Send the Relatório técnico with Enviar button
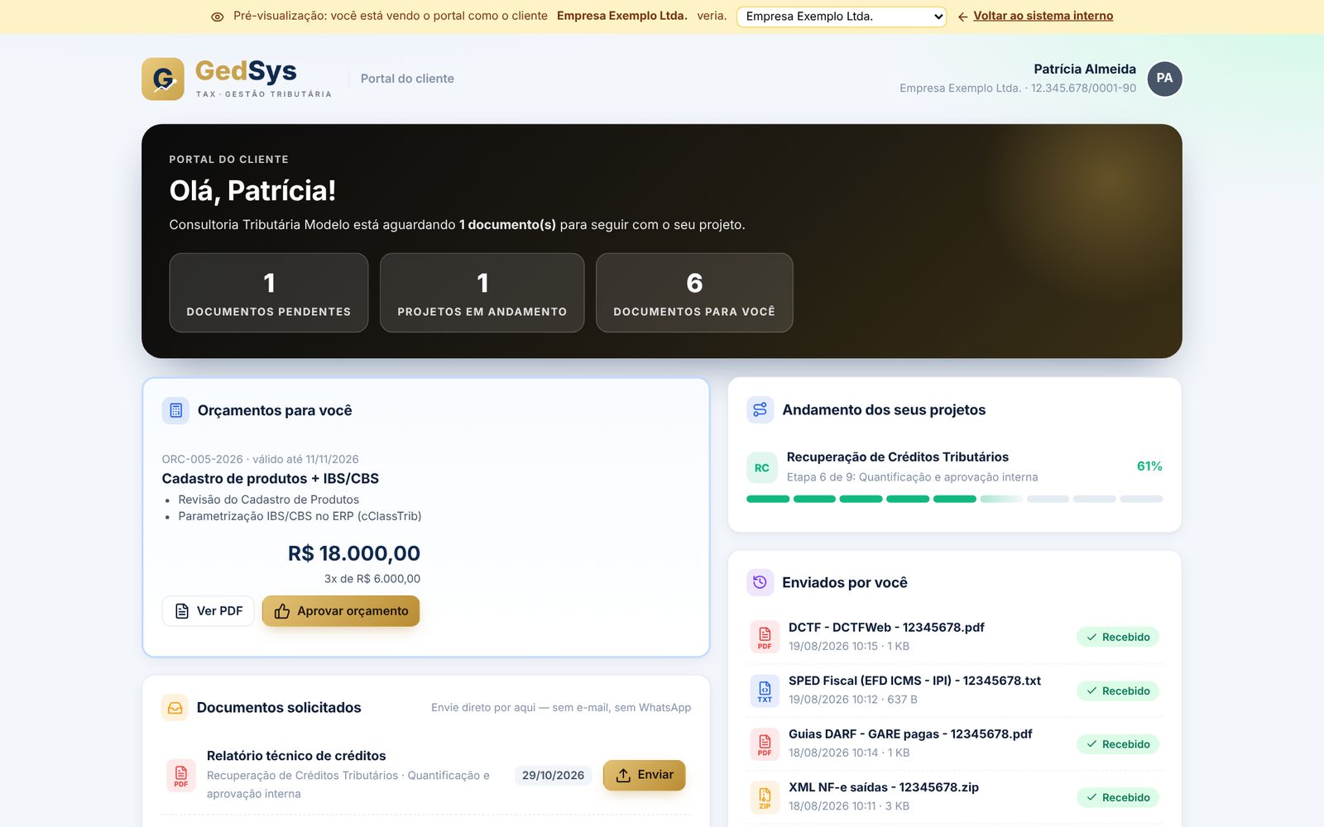This screenshot has width=1324, height=827. pyautogui.click(x=644, y=775)
